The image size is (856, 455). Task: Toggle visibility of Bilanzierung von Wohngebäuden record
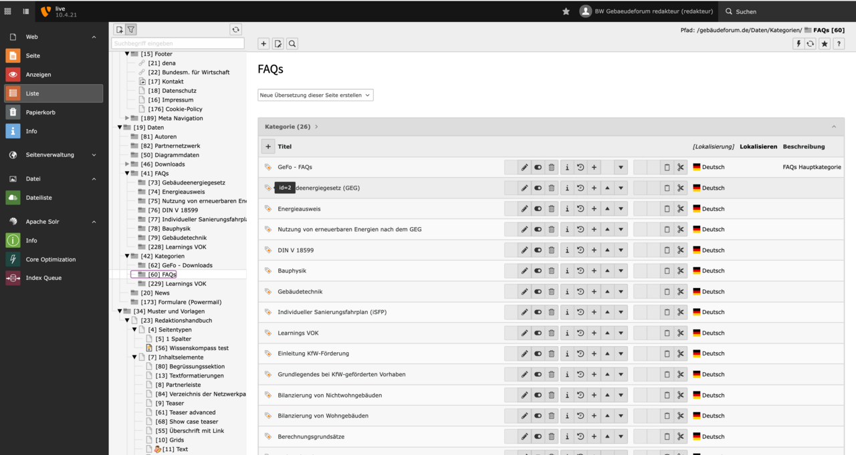pos(538,416)
